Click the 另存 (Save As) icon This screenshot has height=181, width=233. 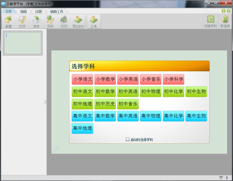pyautogui.click(x=50, y=21)
